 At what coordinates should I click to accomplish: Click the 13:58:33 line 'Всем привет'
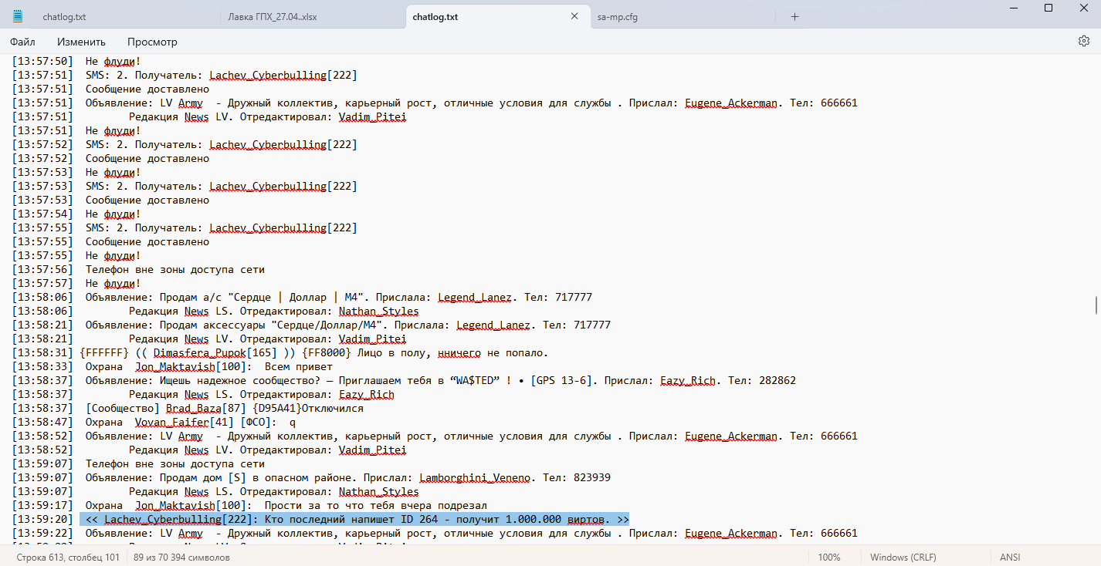coord(172,367)
